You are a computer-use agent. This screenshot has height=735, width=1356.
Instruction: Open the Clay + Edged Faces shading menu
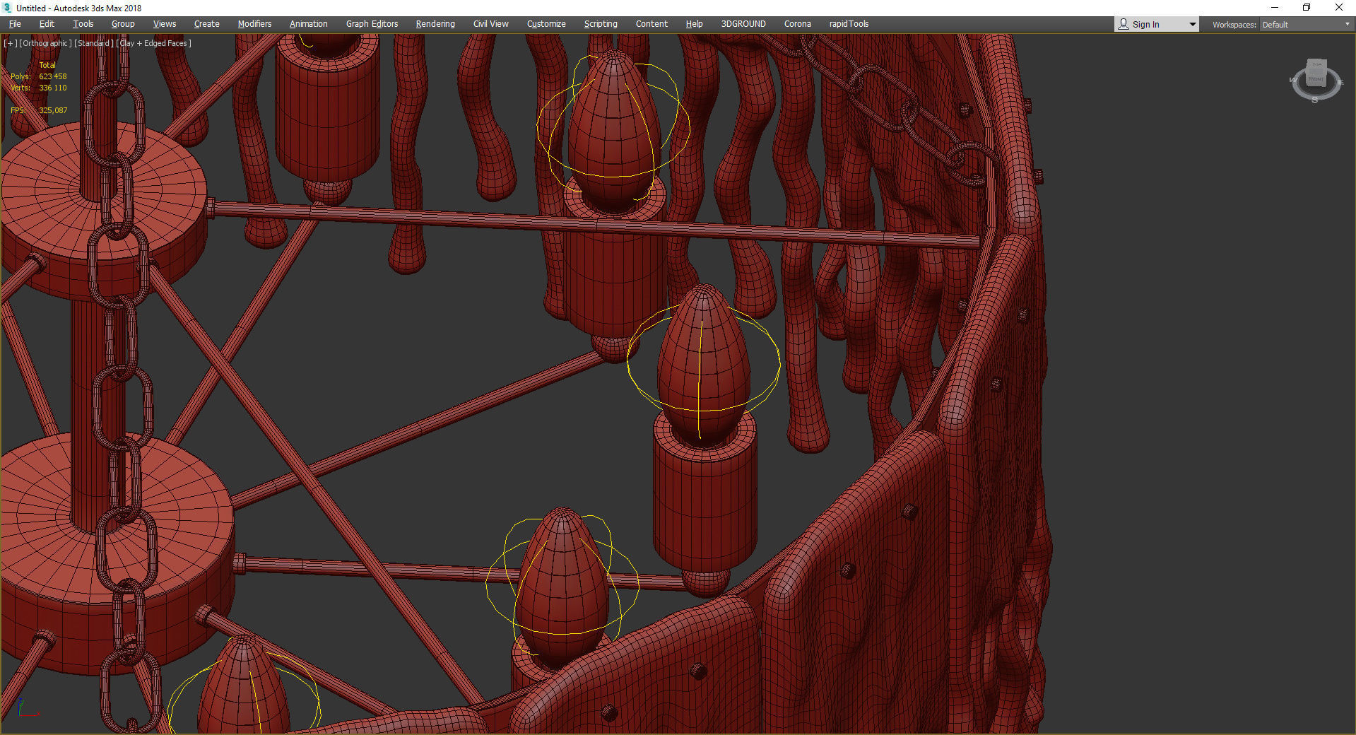click(x=153, y=43)
